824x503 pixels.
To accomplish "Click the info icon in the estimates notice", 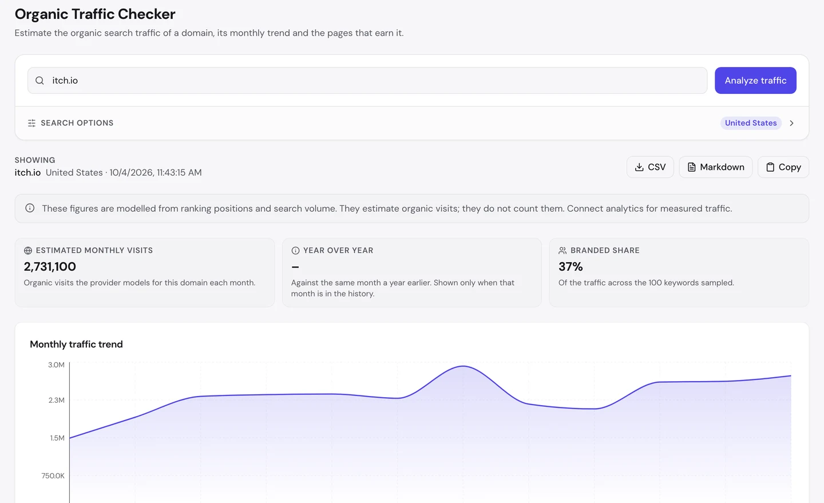I will 30,208.
